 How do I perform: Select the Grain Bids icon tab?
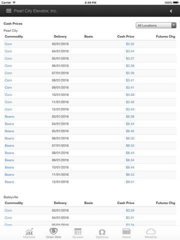point(53,233)
